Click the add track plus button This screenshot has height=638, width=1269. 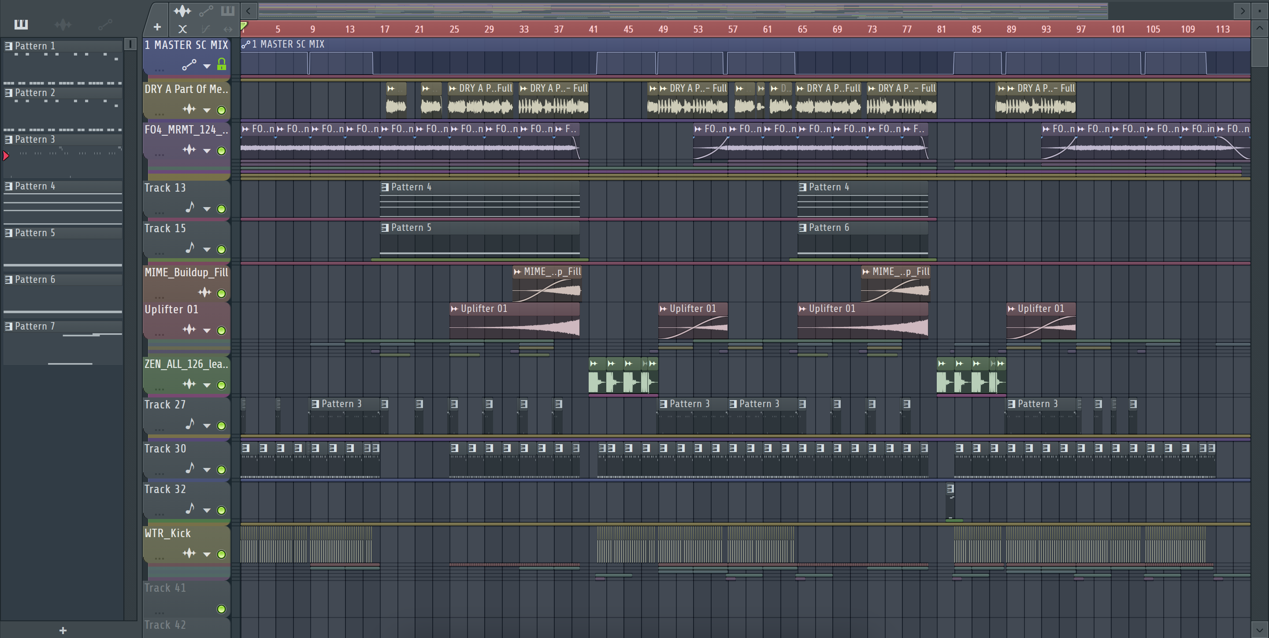pyautogui.click(x=157, y=27)
